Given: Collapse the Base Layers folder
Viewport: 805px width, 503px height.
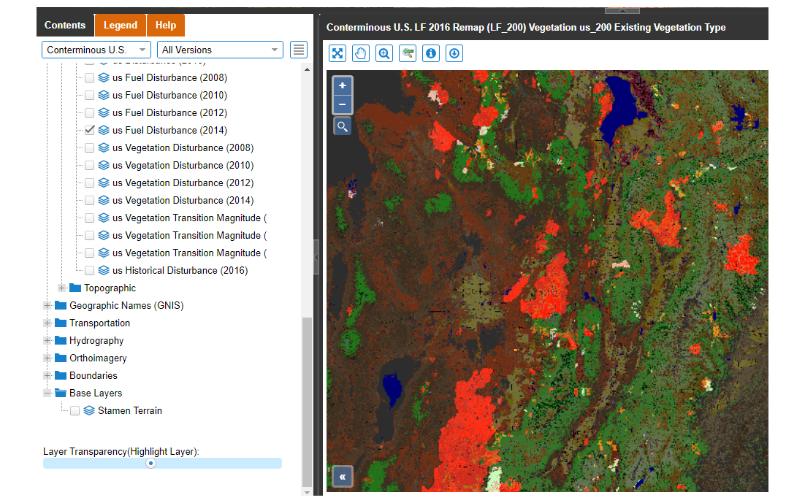Looking at the screenshot, I should tap(47, 393).
